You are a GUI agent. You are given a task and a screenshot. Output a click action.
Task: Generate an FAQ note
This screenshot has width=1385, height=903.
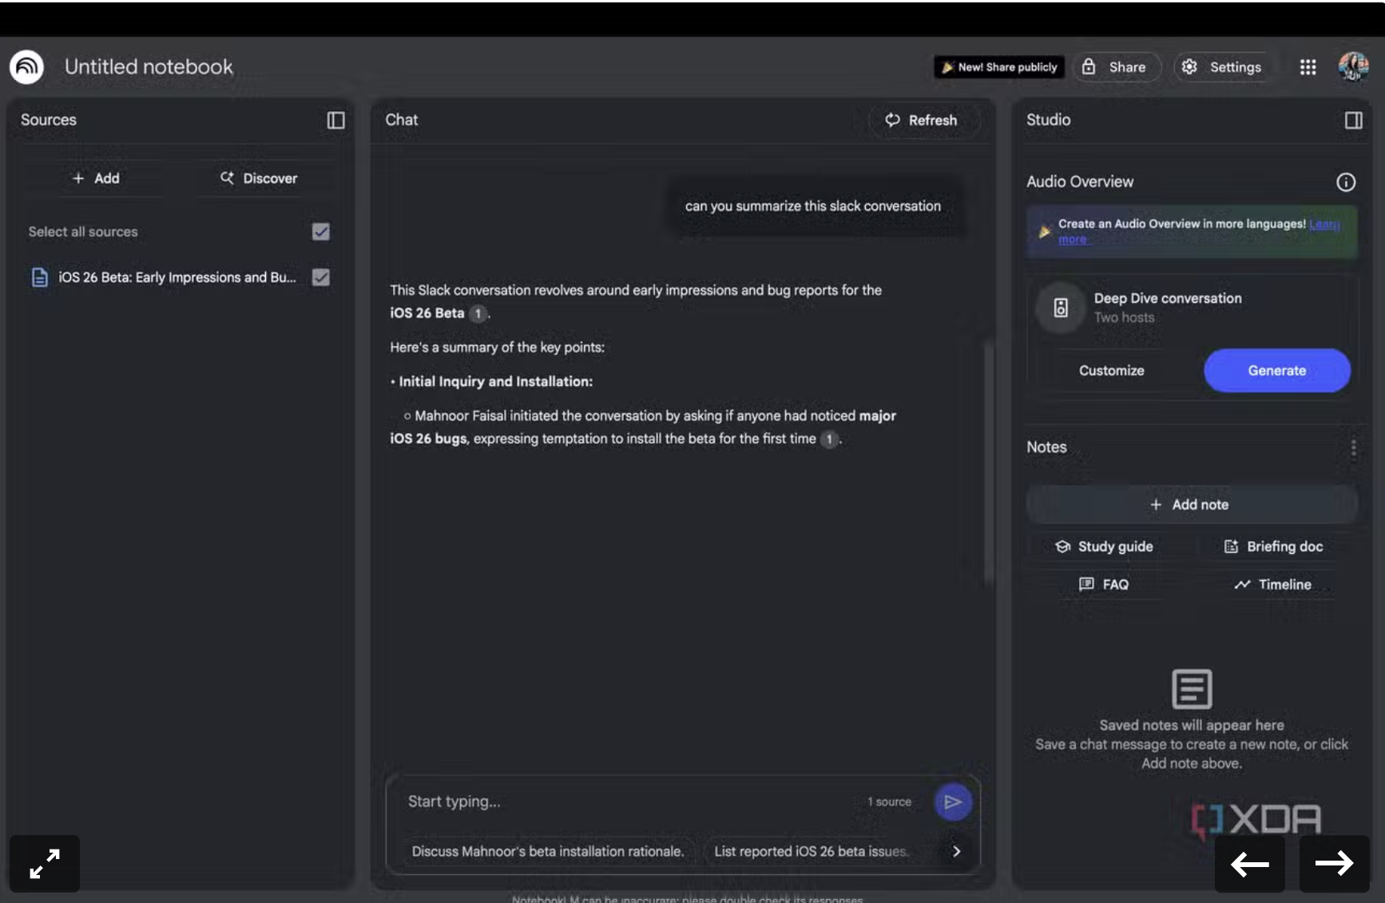coord(1104,584)
